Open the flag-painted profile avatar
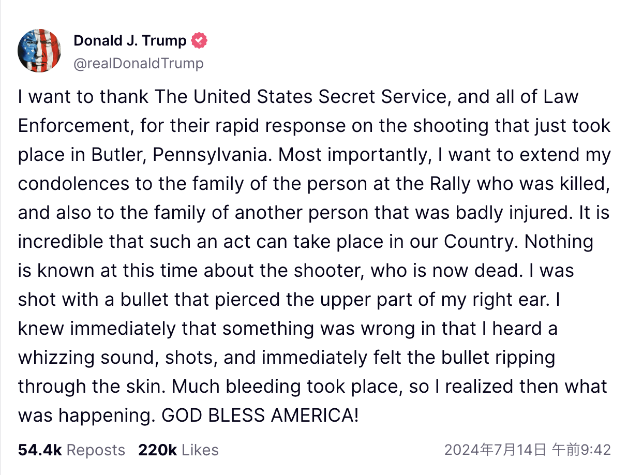The width and height of the screenshot is (628, 475). tap(40, 51)
